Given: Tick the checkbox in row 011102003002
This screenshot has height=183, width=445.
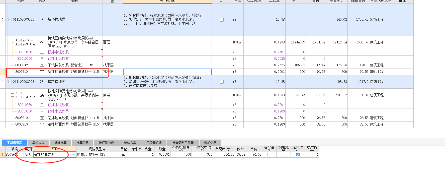Looking at the screenshot, I should point(222,82).
